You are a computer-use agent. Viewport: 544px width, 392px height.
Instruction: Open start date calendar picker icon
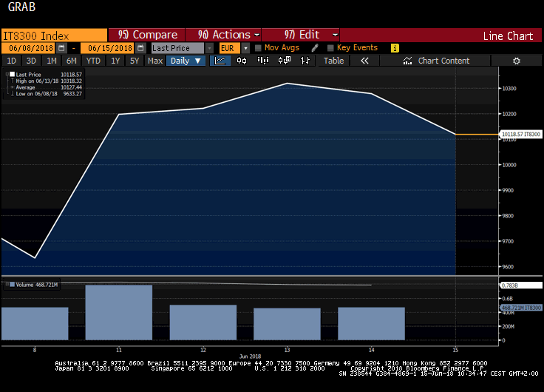[61, 48]
